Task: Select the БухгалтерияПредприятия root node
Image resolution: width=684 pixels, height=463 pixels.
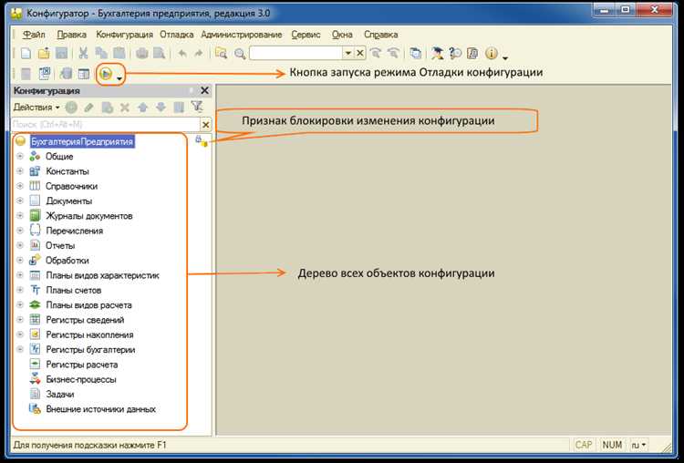Action: point(82,141)
